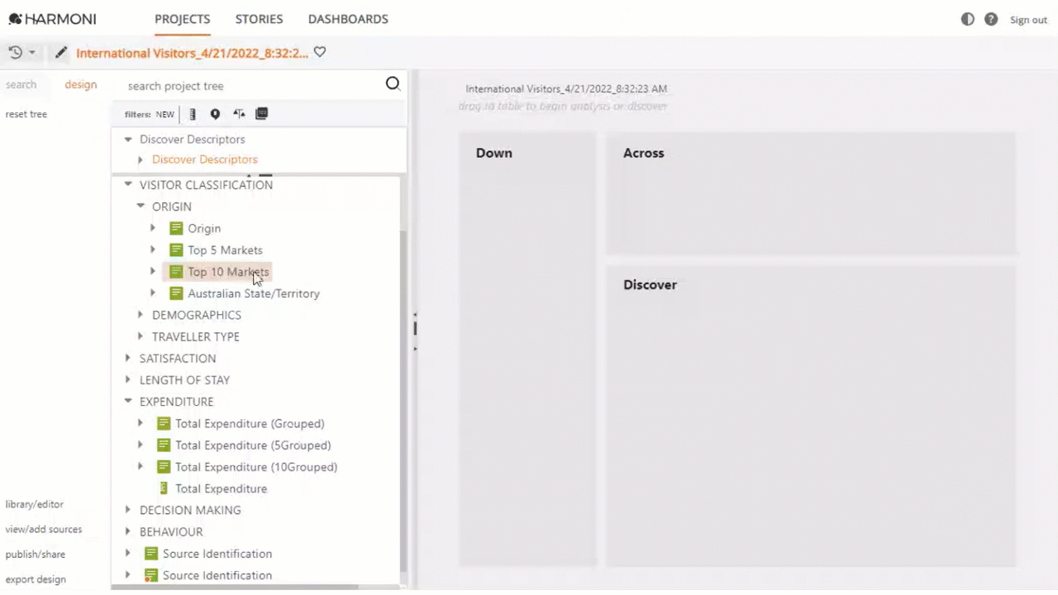Select the Australian State/Territory variable icon
The width and height of the screenshot is (1058, 595).
coord(176,293)
